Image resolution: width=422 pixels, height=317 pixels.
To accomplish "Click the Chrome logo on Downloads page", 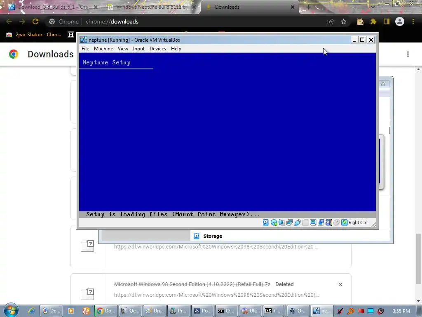I will point(14,54).
